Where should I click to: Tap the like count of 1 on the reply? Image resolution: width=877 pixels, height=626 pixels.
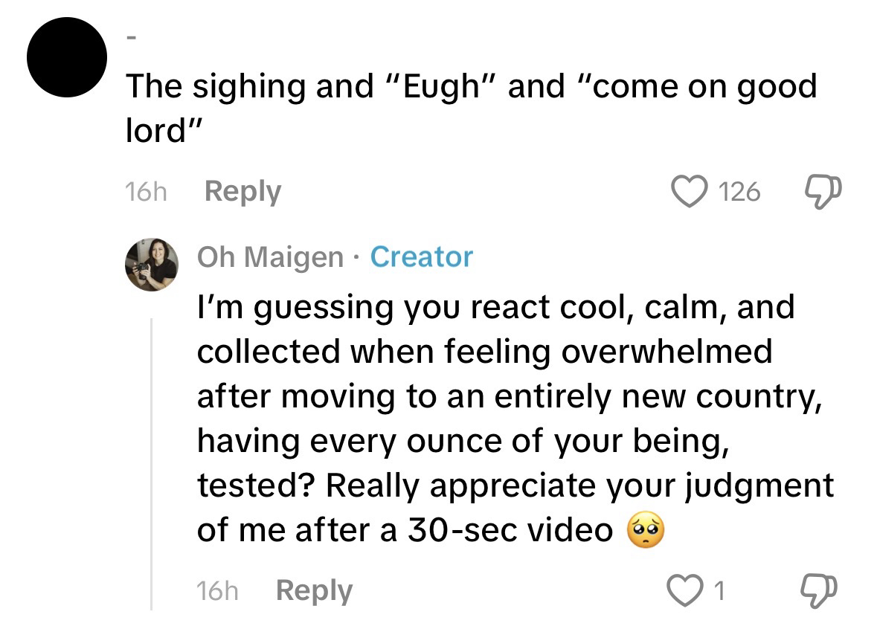point(719,591)
